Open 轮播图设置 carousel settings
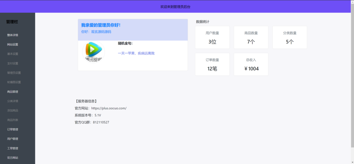 [x=14, y=82]
